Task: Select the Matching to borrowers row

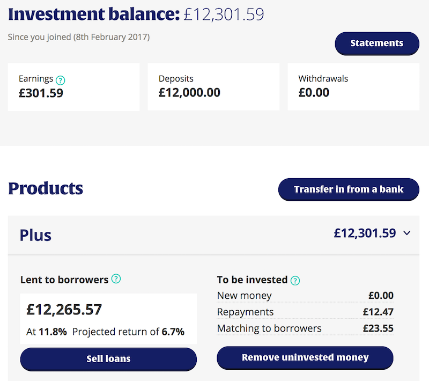Action: pyautogui.click(x=305, y=328)
